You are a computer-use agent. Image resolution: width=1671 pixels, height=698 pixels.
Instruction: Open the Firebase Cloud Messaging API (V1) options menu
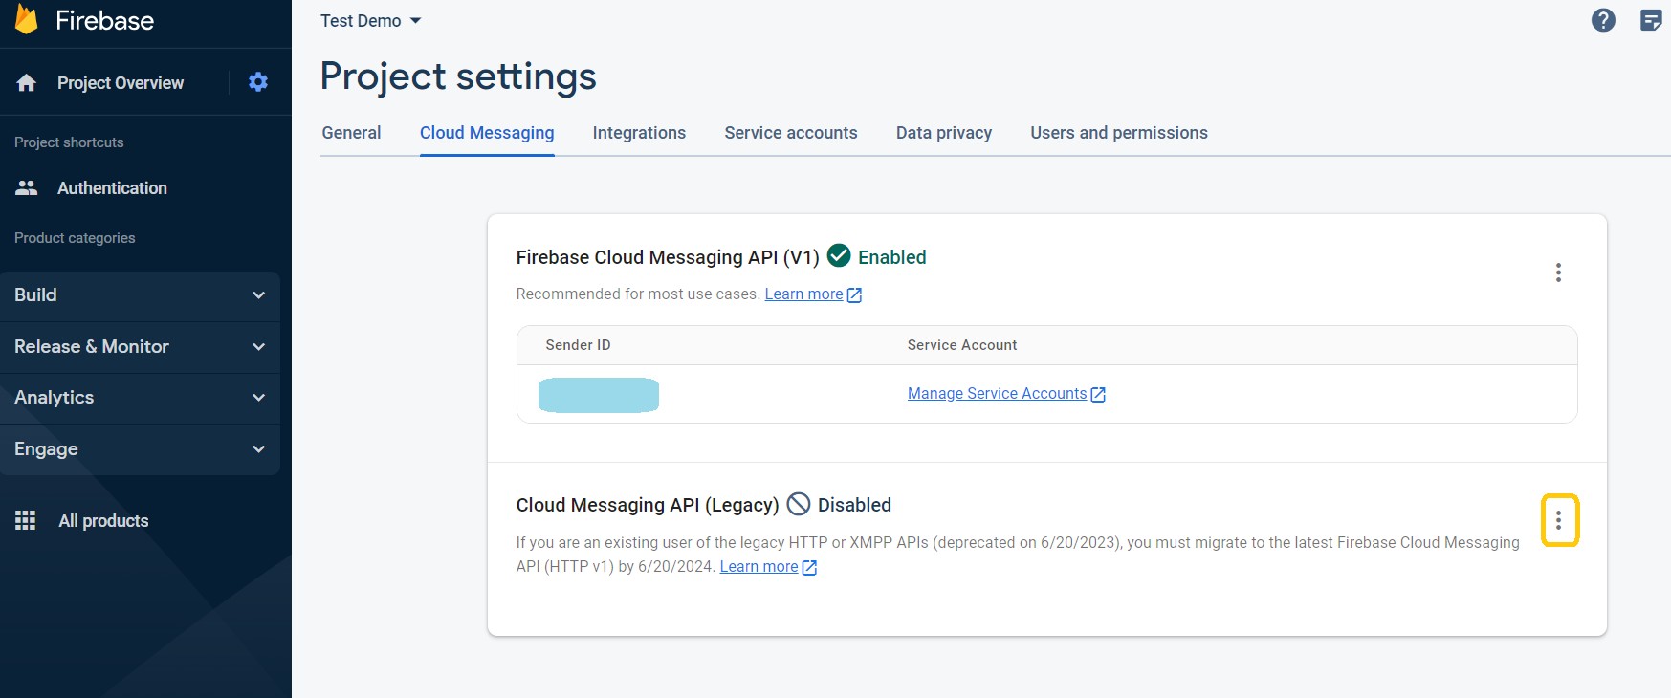point(1558,273)
